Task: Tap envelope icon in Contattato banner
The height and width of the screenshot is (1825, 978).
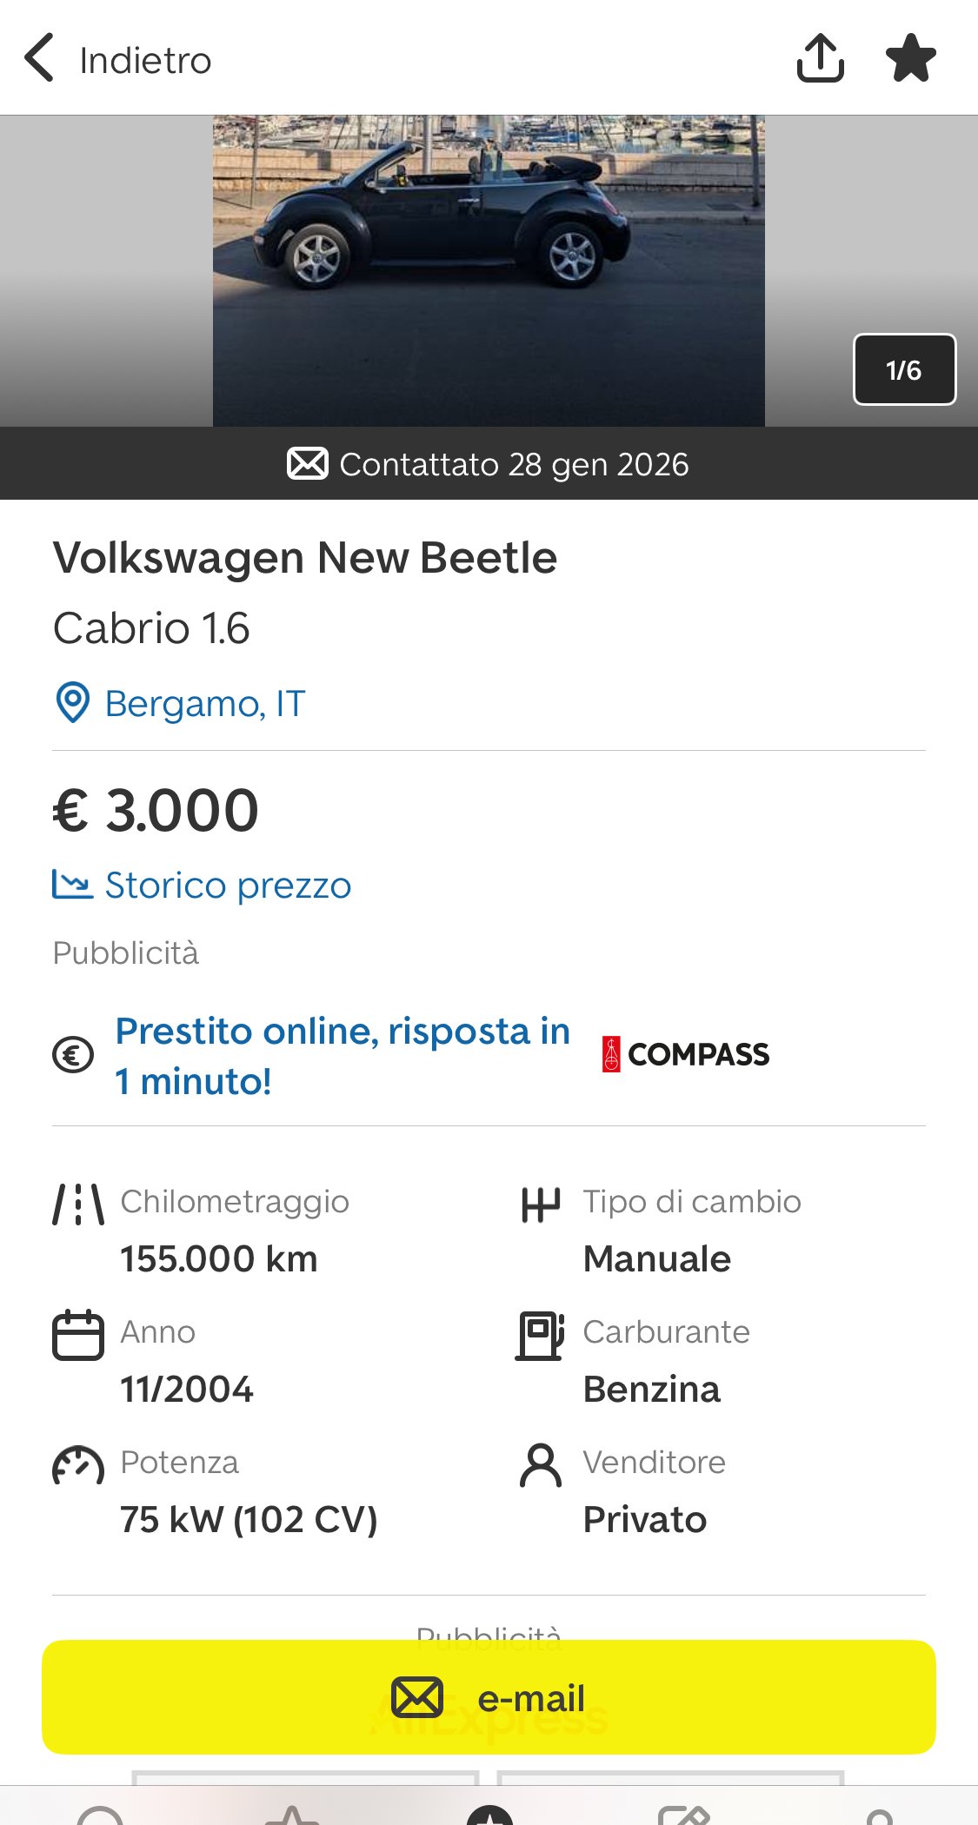Action: click(307, 464)
